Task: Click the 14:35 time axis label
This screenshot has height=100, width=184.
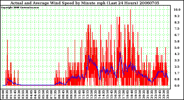Action: [x=103, y=94]
